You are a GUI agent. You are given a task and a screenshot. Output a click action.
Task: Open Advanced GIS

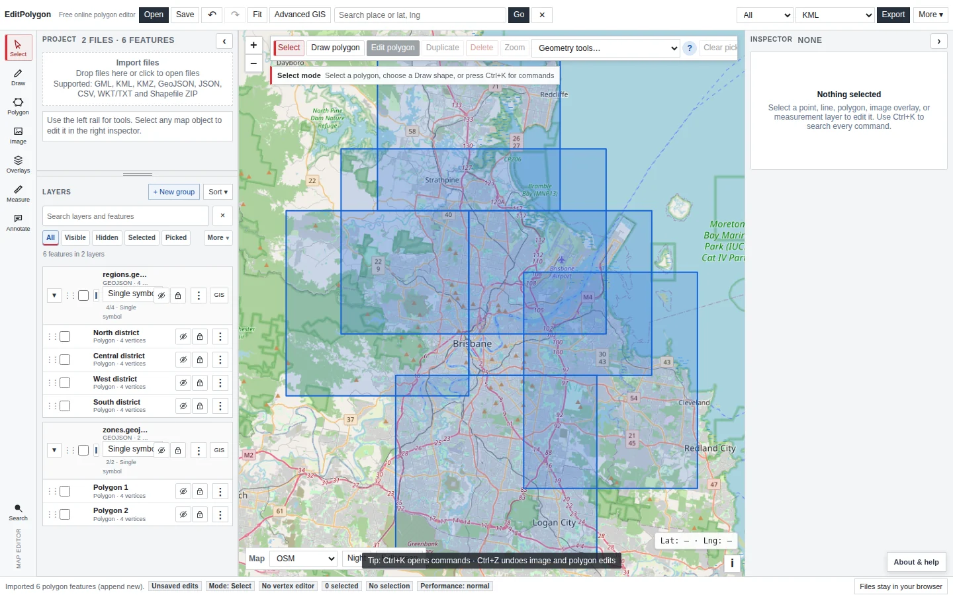[300, 15]
